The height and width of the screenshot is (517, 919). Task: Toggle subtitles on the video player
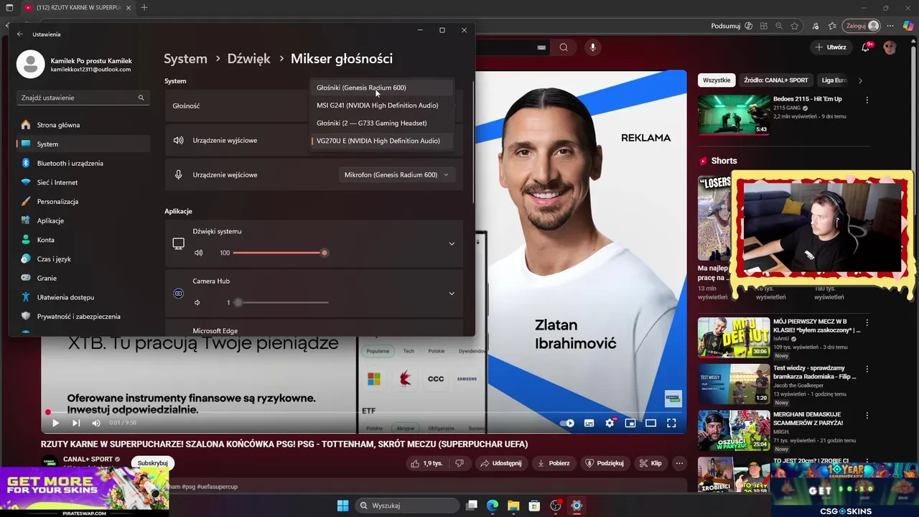point(589,423)
